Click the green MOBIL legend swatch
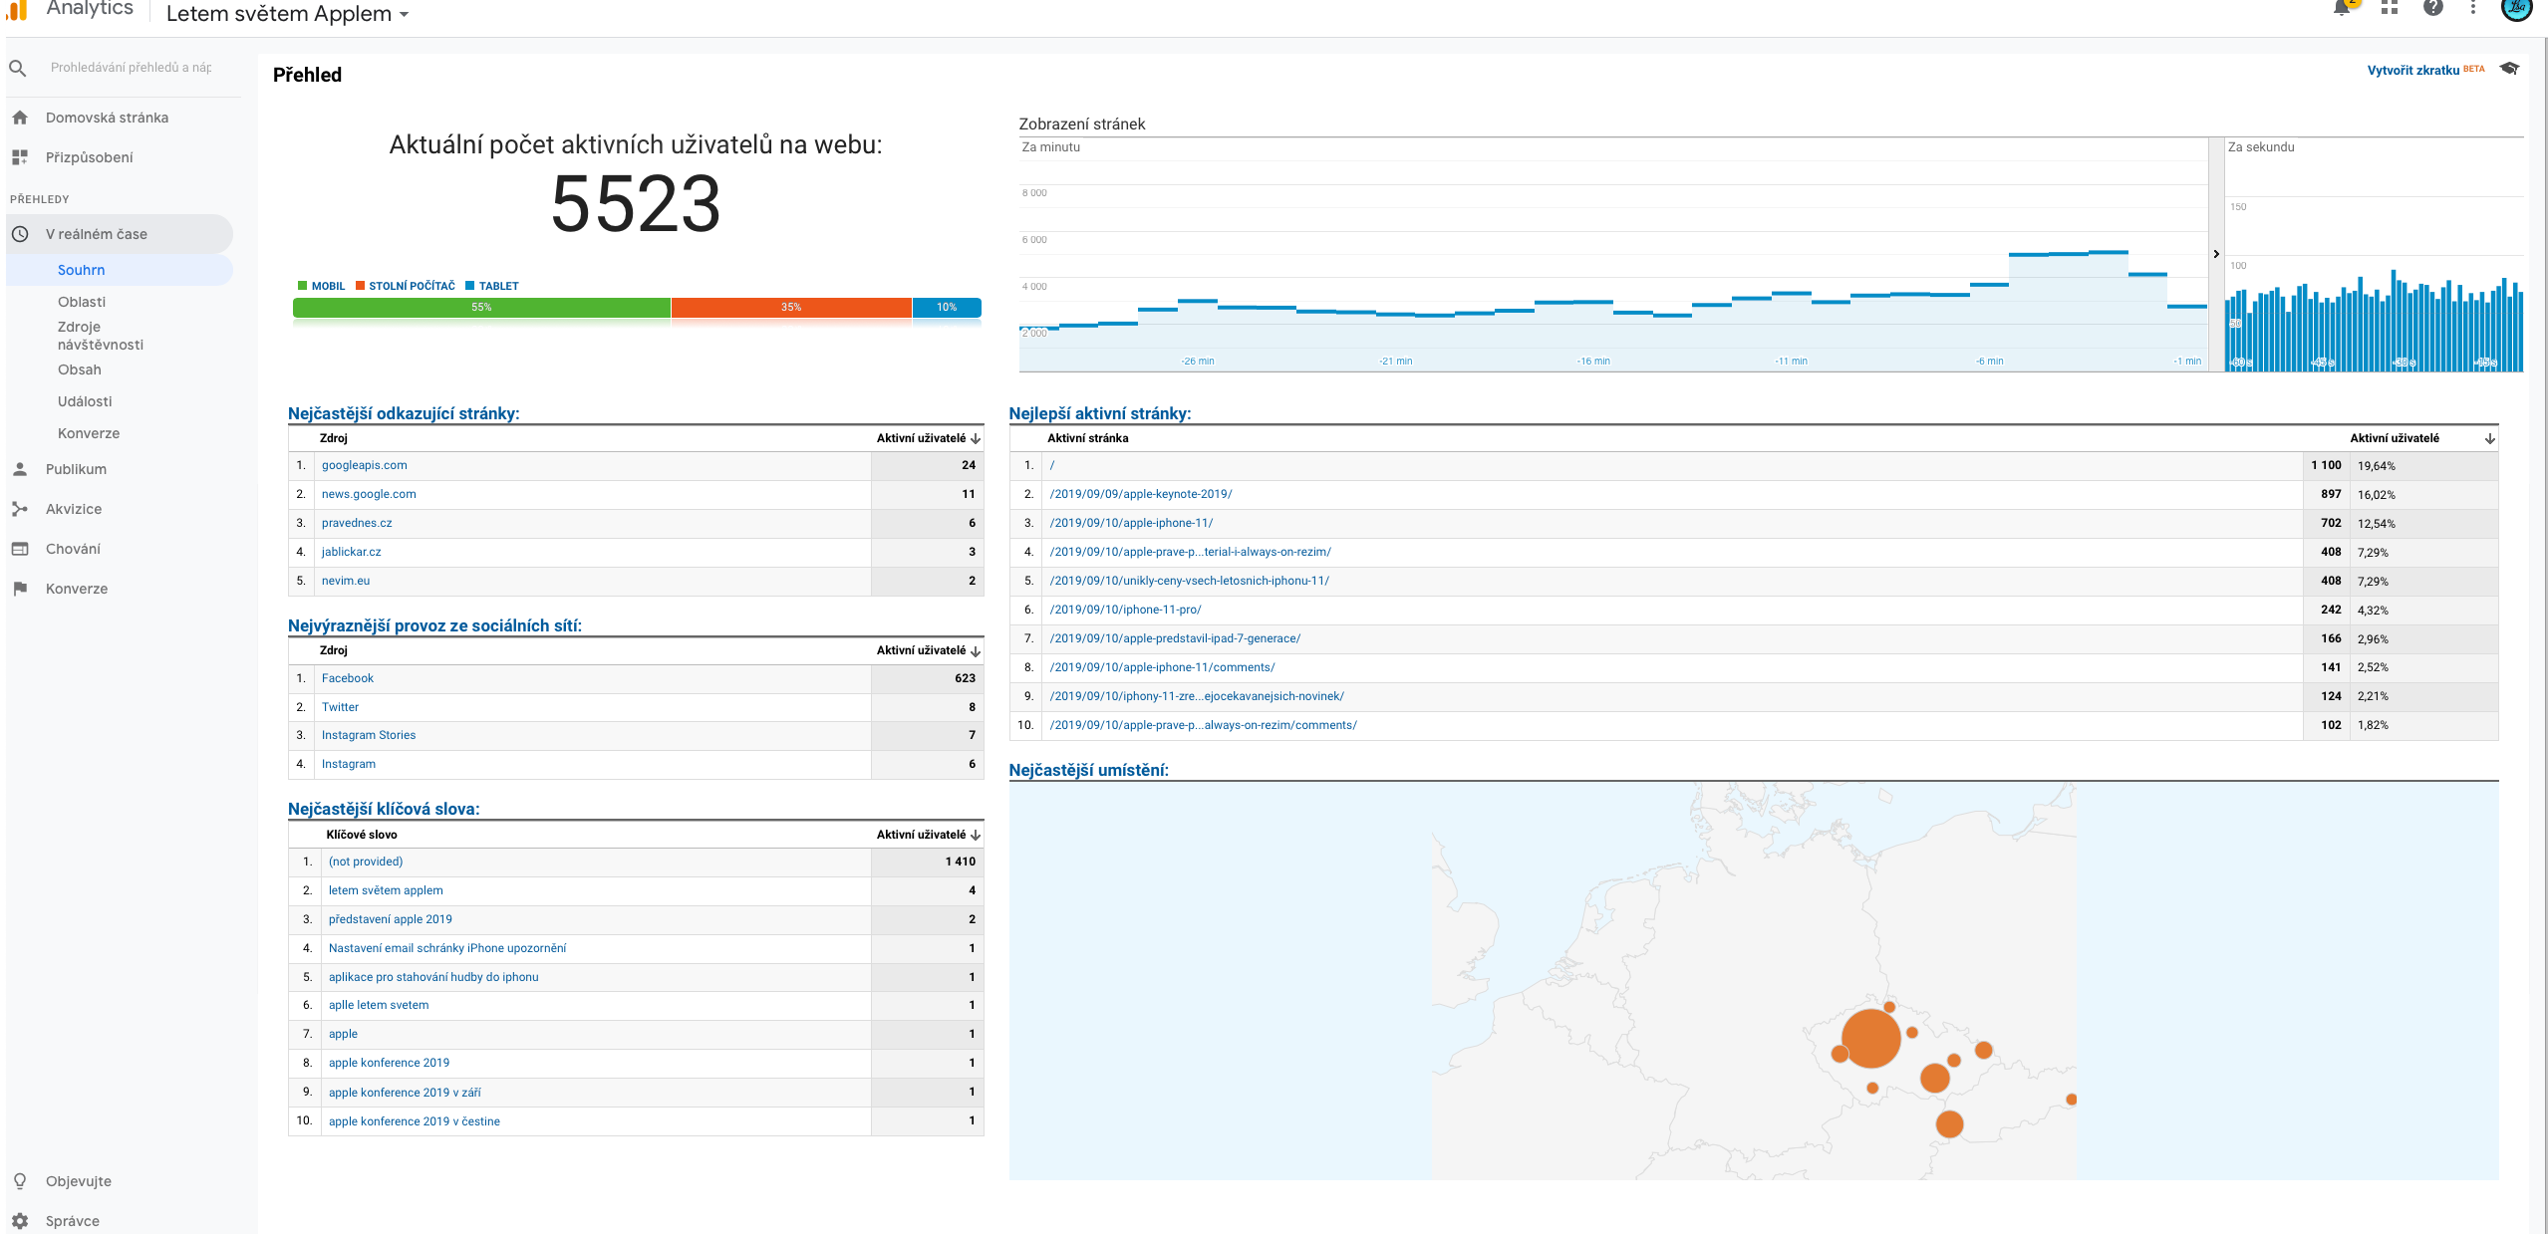 pos(302,286)
